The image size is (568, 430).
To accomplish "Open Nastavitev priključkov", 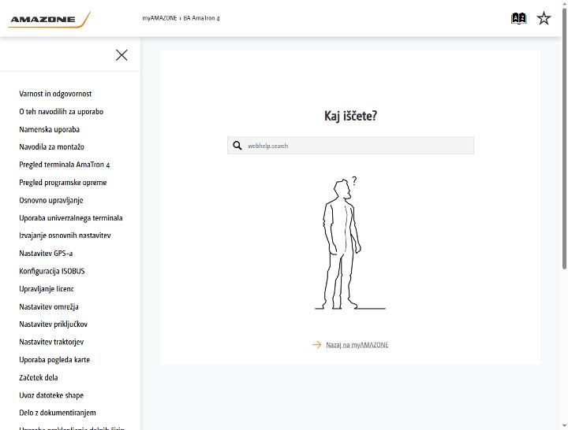I will point(54,324).
